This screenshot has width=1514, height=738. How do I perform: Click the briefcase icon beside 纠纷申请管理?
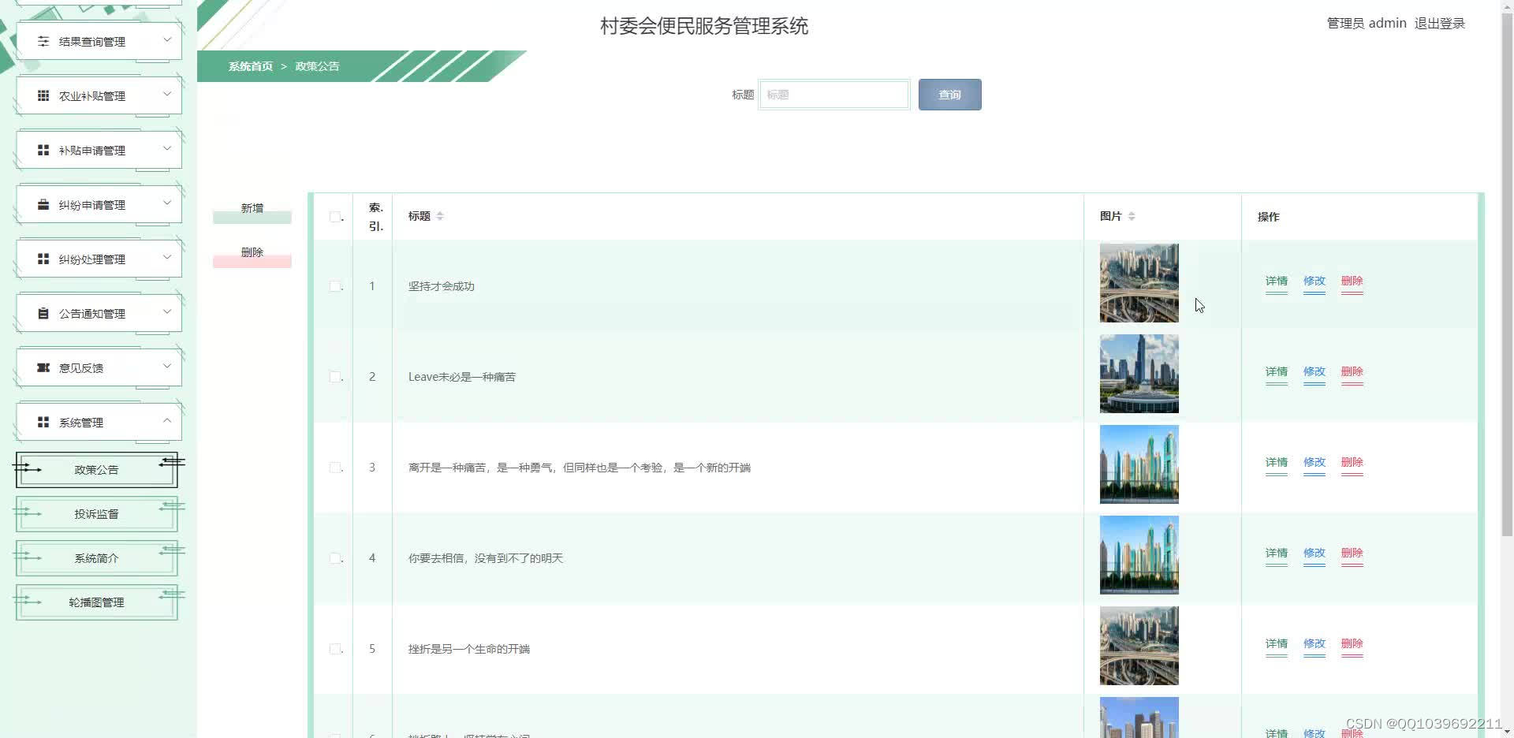coord(43,204)
